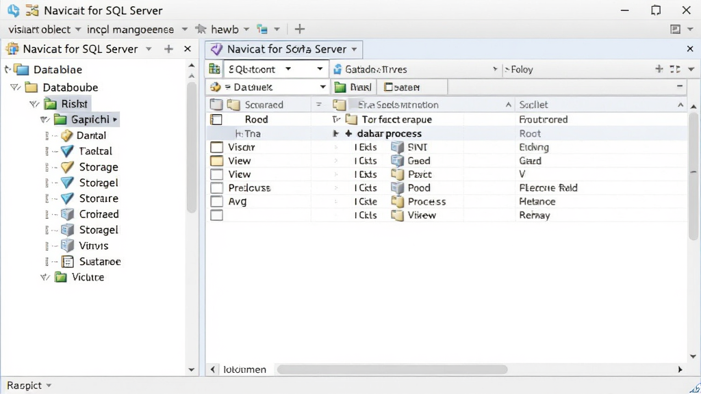Open the visiıart oblect dropdown

[78, 29]
